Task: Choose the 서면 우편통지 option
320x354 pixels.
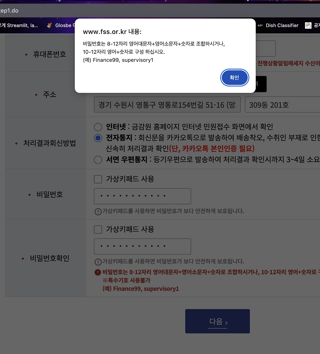Action: 98,160
